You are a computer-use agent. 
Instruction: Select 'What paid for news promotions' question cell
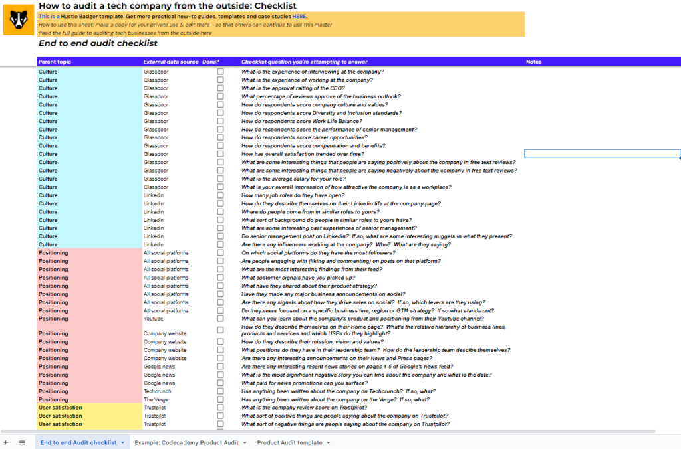coord(305,383)
